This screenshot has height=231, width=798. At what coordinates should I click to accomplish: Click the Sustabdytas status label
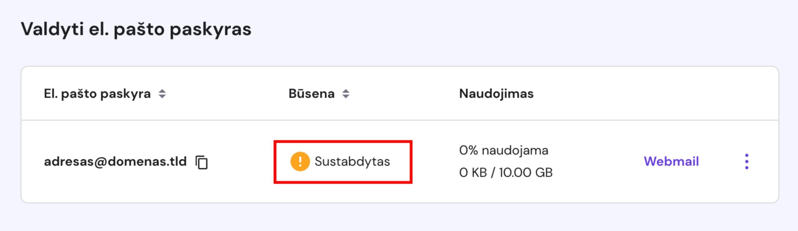tap(352, 161)
